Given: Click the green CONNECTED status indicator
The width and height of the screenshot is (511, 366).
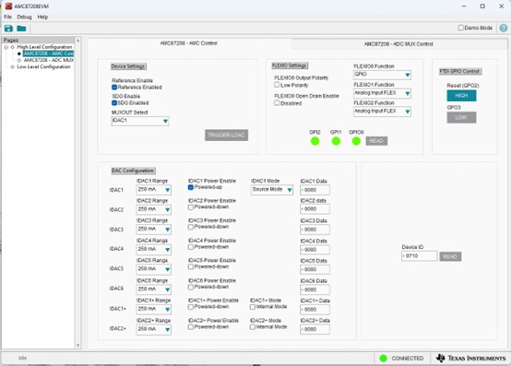Looking at the screenshot, I should click(384, 359).
